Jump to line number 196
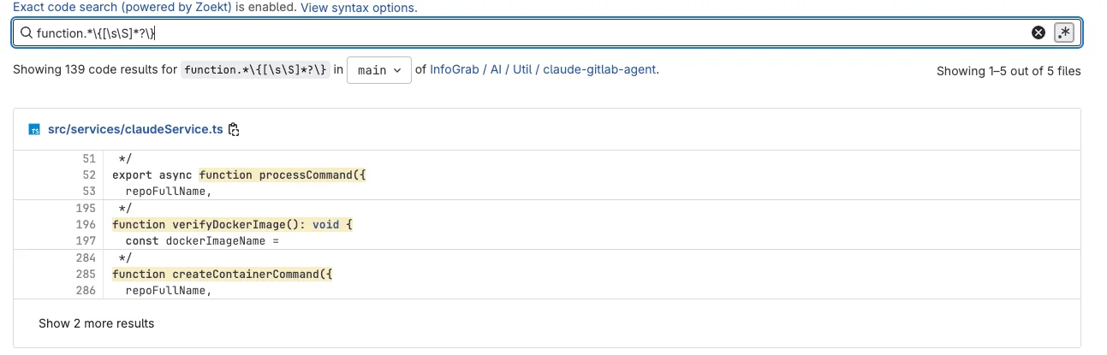The height and width of the screenshot is (355, 1107). pos(86,224)
